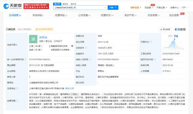Open the VIP会员 dropdown

tap(136, 8)
